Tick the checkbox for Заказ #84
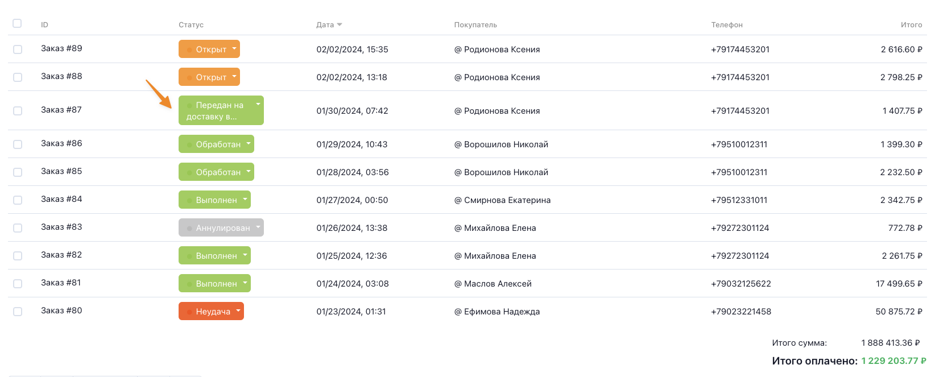Image resolution: width=931 pixels, height=377 pixels. [18, 200]
